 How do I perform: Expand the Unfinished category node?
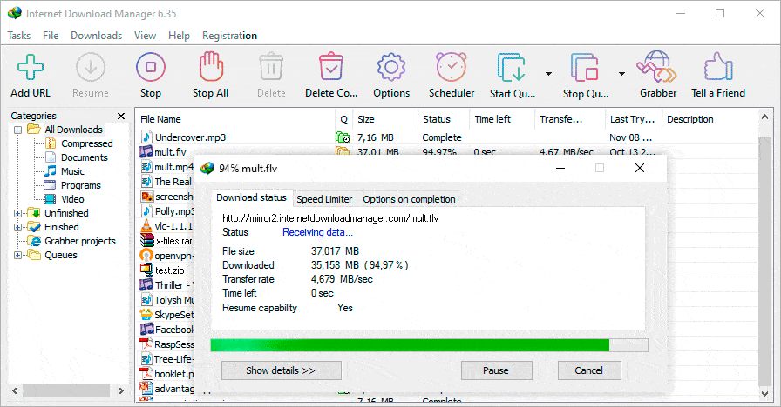coord(17,213)
